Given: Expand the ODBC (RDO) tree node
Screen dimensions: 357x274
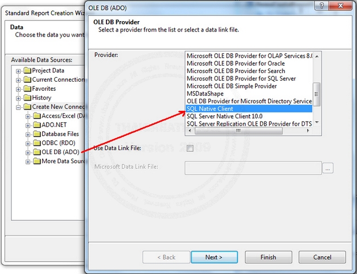Looking at the screenshot, I should (28, 144).
